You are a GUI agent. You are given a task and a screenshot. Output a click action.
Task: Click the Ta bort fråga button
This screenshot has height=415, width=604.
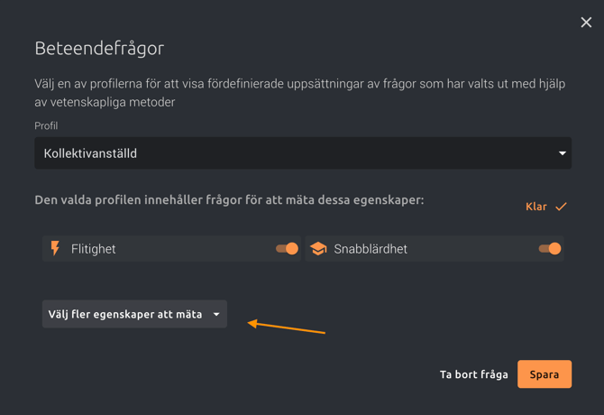pyautogui.click(x=473, y=374)
